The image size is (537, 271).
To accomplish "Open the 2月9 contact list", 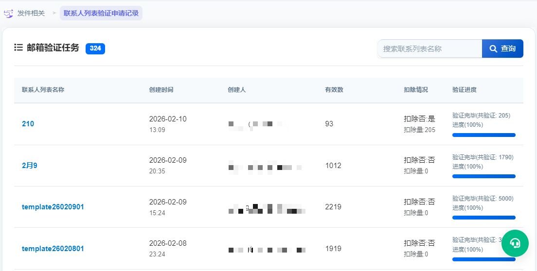I will (x=30, y=166).
